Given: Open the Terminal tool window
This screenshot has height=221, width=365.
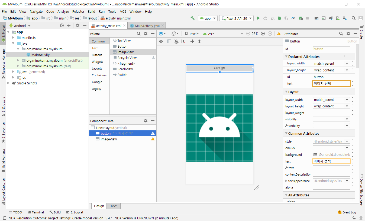Looking at the screenshot, I should click(x=35, y=212).
